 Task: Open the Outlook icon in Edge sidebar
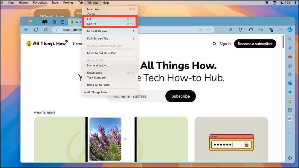[x=290, y=83]
